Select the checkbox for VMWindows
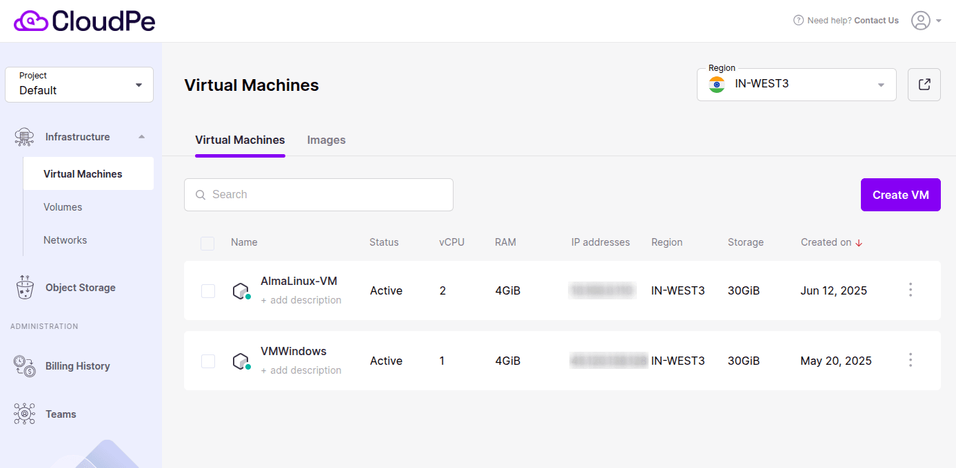 [207, 360]
